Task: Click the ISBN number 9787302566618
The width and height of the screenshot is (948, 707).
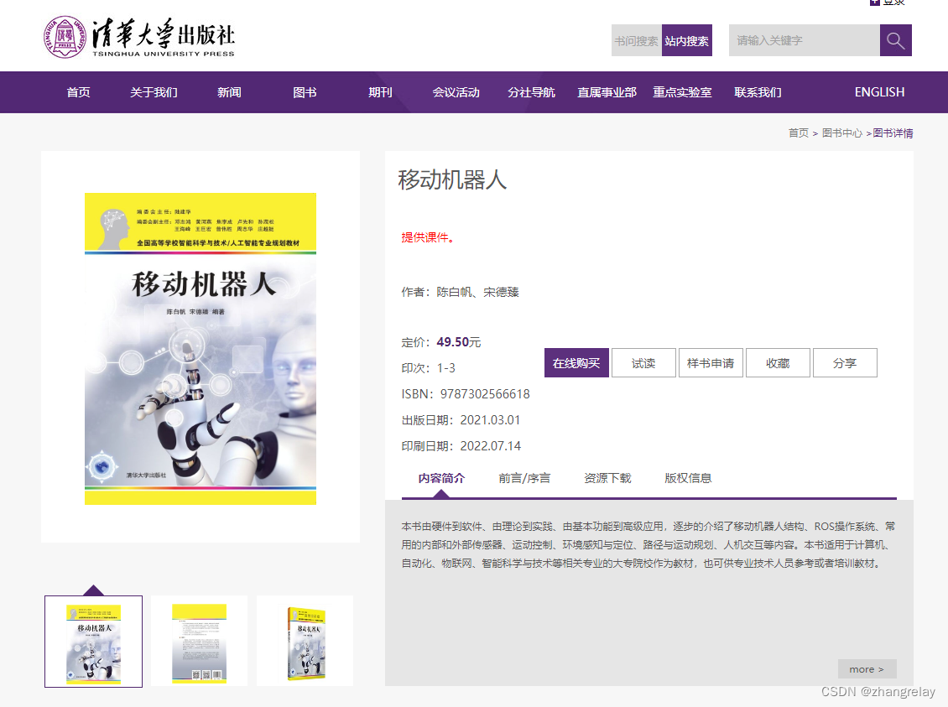Action: (485, 394)
